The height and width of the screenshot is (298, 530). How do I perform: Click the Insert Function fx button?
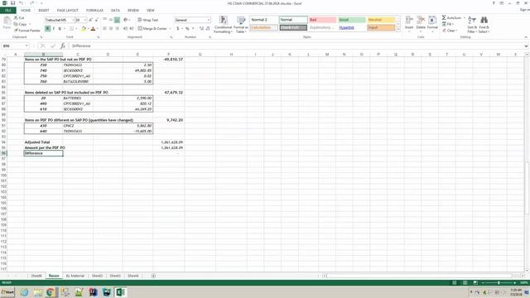pos(63,46)
